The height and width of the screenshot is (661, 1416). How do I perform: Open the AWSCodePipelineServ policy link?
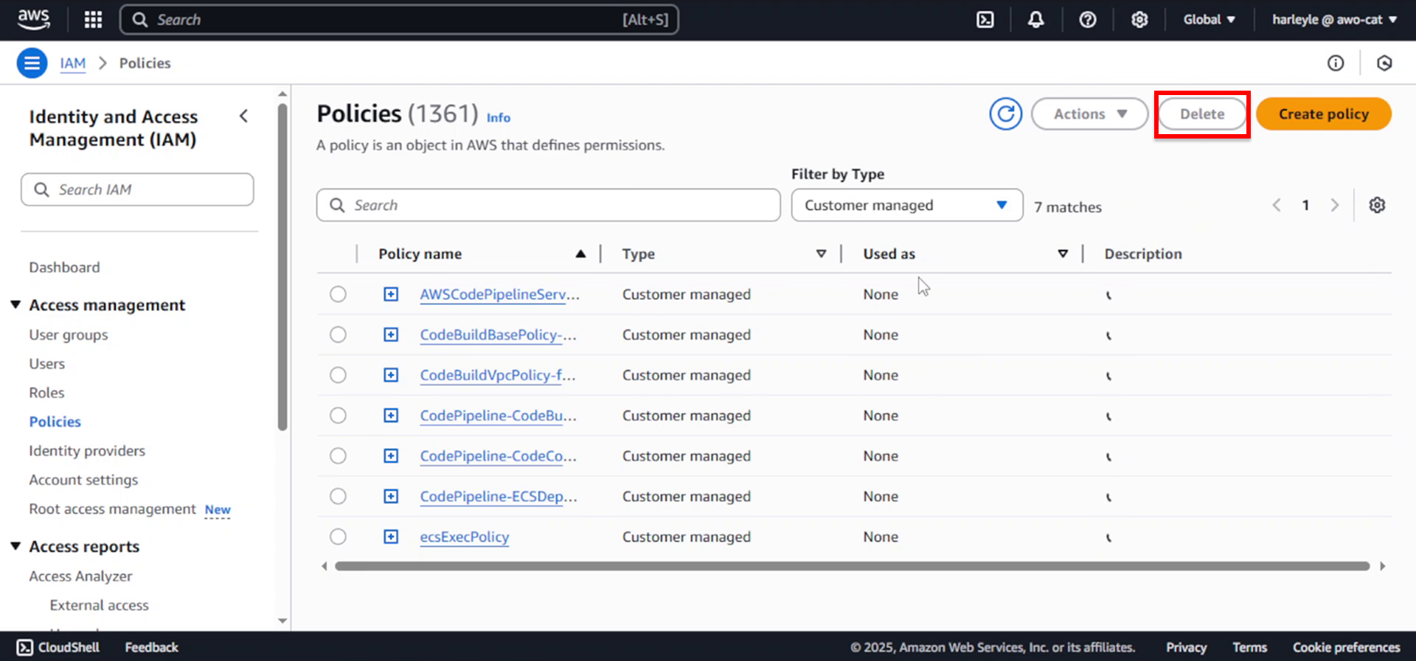tap(500, 295)
